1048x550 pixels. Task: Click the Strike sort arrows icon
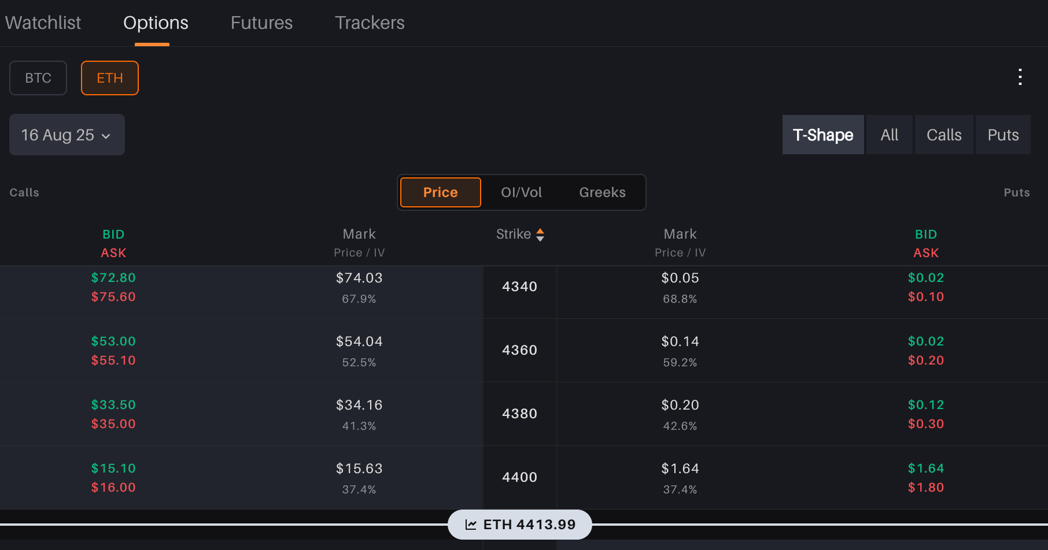pos(540,235)
